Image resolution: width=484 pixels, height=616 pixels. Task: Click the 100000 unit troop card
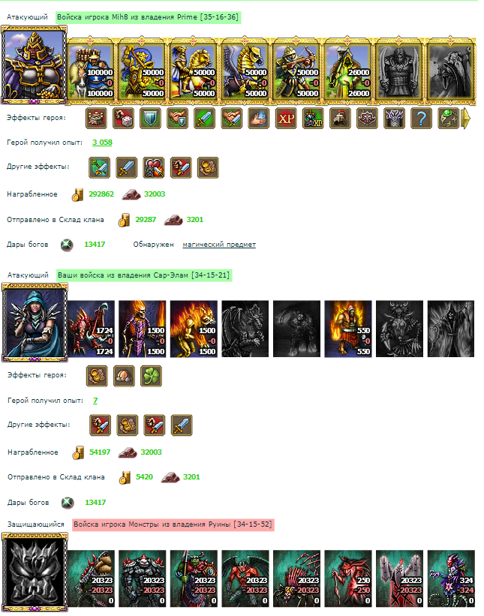click(x=91, y=71)
